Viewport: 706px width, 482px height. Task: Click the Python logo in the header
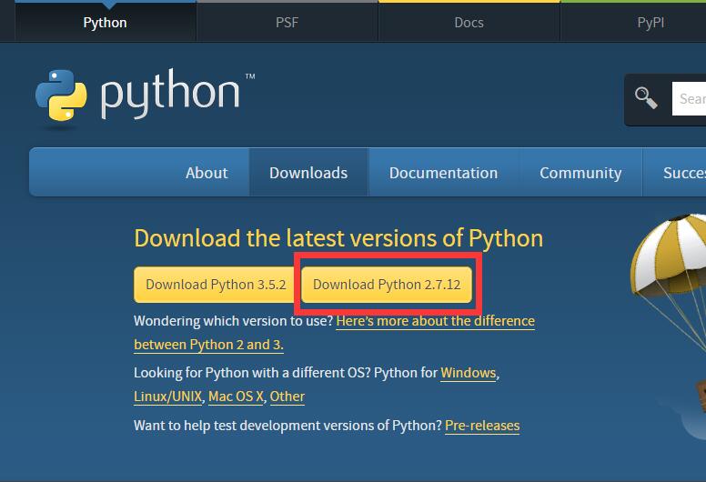tap(145, 95)
